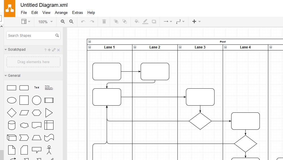The image size is (283, 160).
Task: Select the trapezoid shape in palette
Action: 37,138
